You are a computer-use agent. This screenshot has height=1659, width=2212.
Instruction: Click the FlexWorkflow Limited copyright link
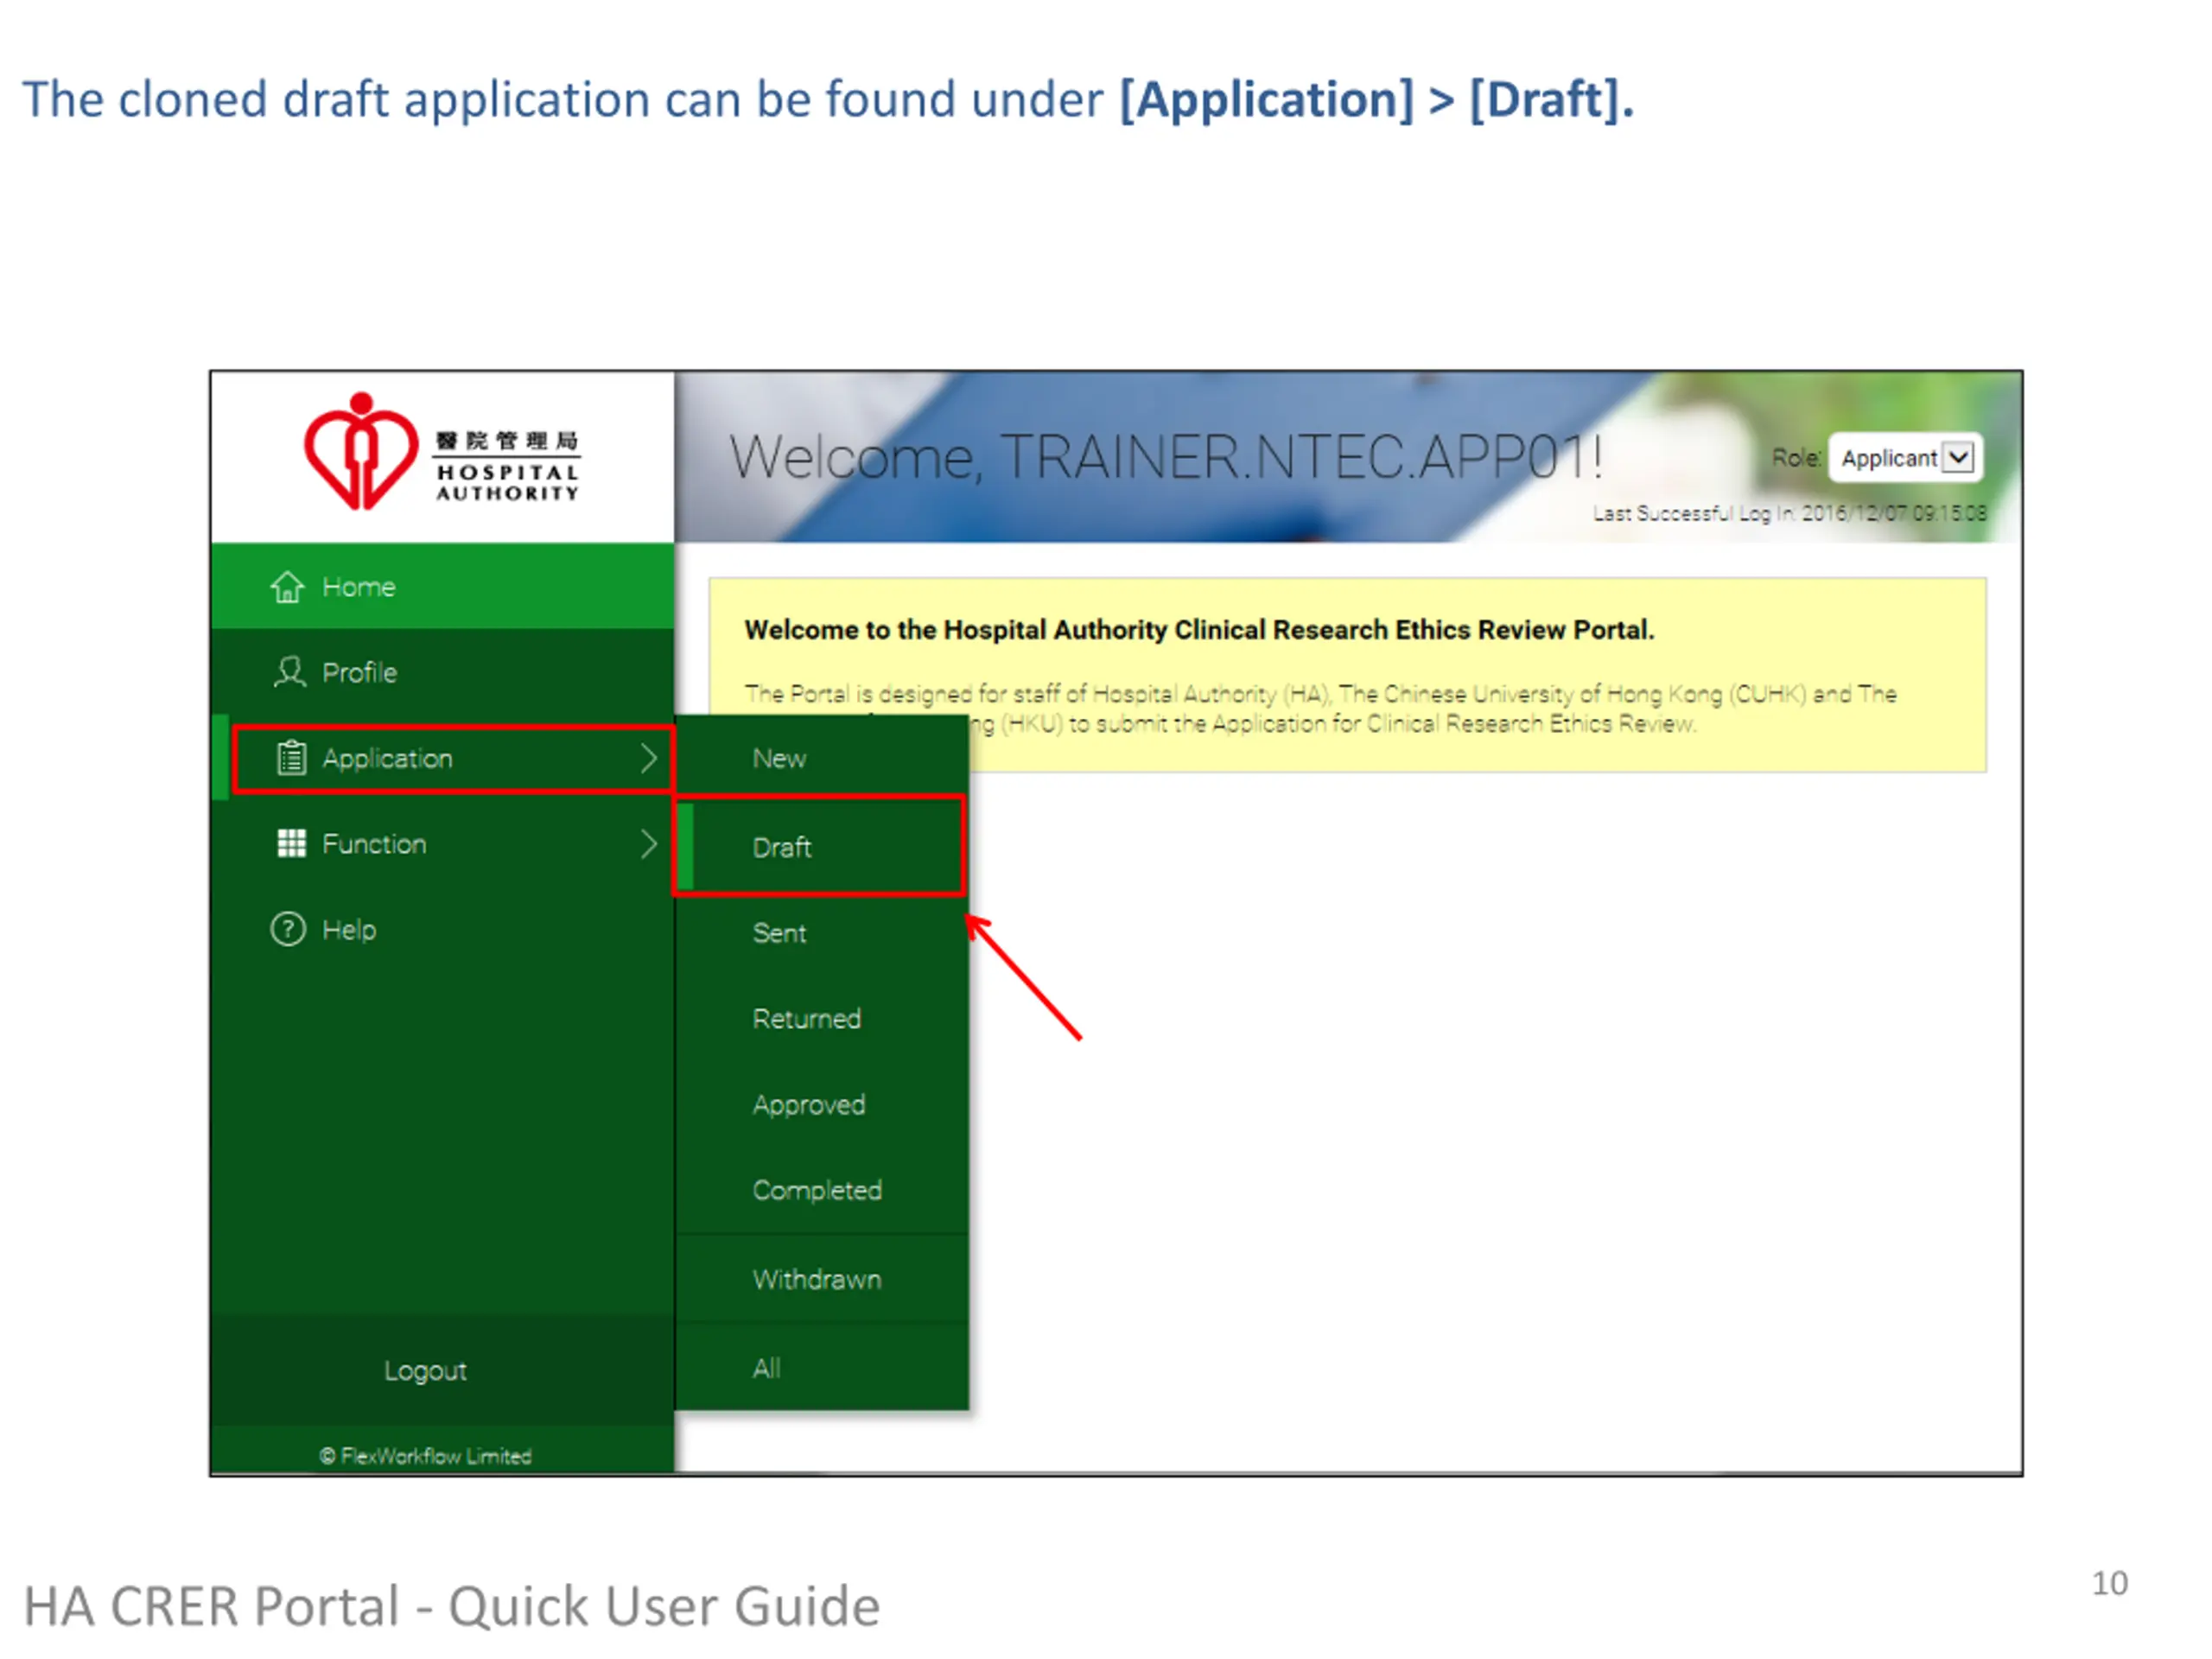(x=426, y=1456)
